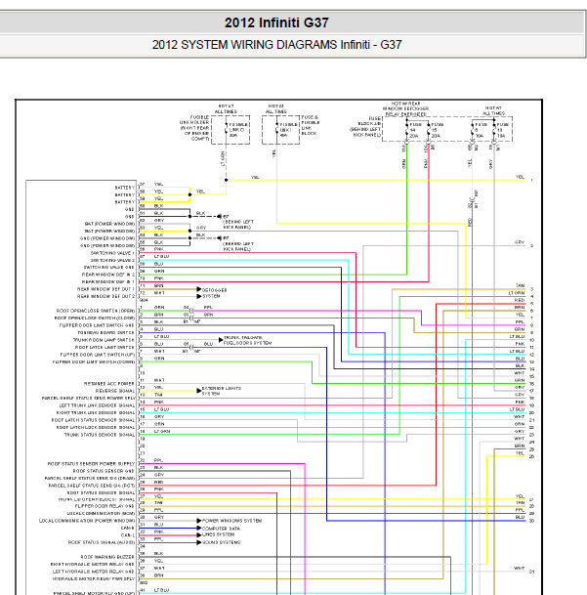Image resolution: width=587 pixels, height=595 pixels.
Task: Click the EXTERIOR LIGHTS SYSTEM reference label
Action: [x=221, y=391]
